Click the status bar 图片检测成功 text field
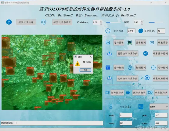Screen dimensions: 169x131 (52, 123)
